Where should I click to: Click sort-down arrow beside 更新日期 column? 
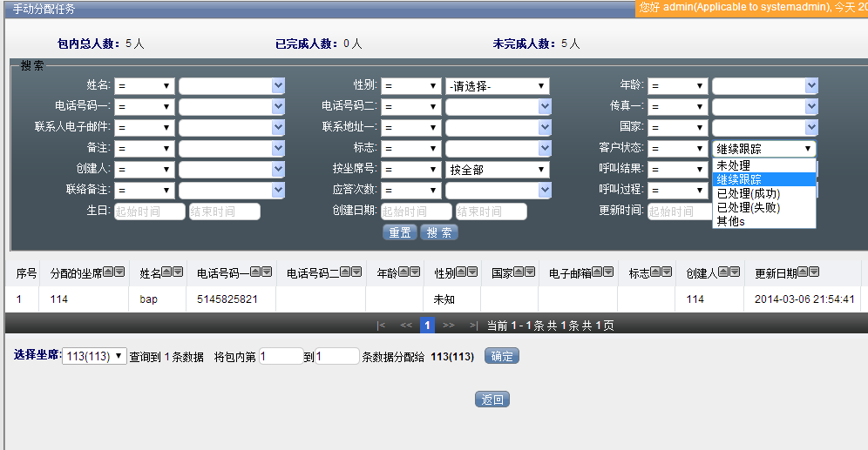tap(813, 272)
